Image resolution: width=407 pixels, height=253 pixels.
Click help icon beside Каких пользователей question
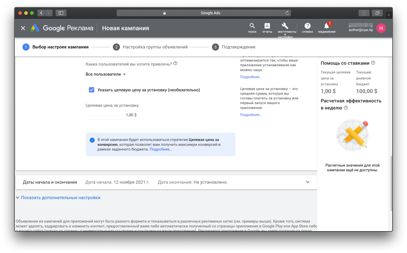175,63
